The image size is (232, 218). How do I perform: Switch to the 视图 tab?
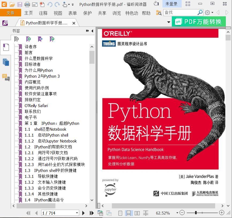pos(58,13)
